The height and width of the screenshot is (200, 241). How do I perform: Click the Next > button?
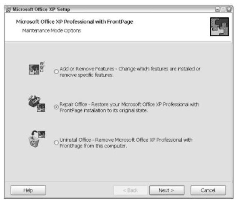pyautogui.click(x=167, y=190)
